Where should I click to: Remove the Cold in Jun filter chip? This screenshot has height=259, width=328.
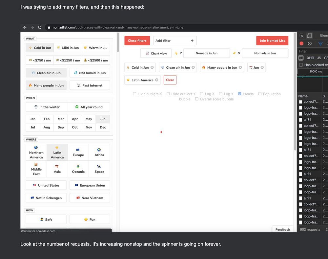pyautogui.click(x=152, y=67)
